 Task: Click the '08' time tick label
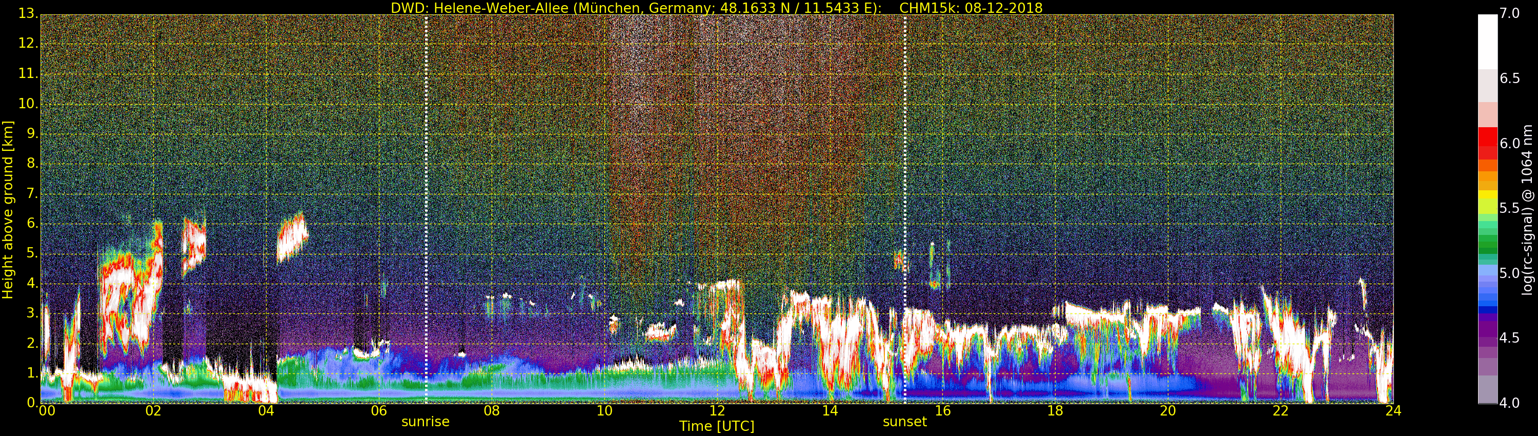tap(491, 411)
